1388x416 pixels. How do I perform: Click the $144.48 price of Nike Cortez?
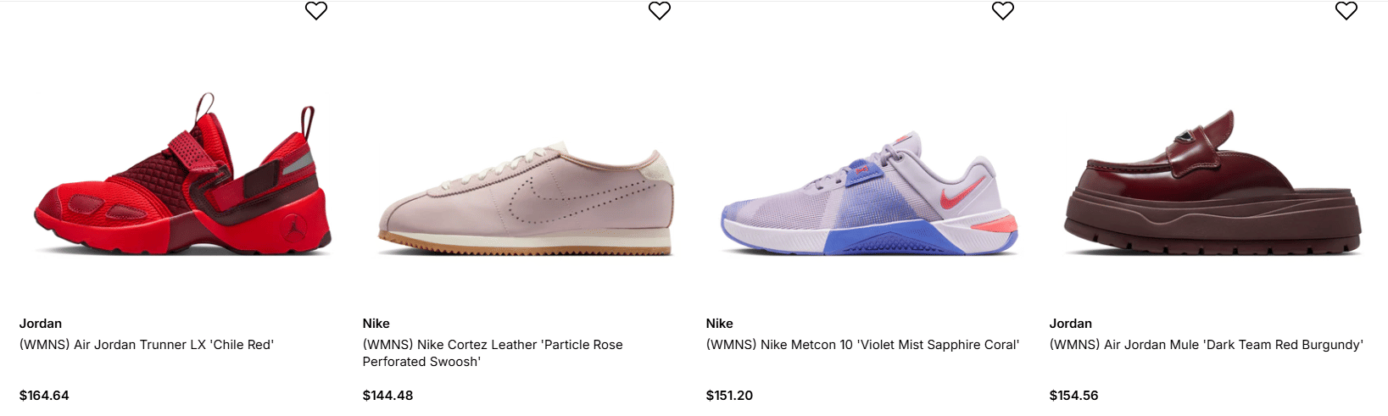388,396
